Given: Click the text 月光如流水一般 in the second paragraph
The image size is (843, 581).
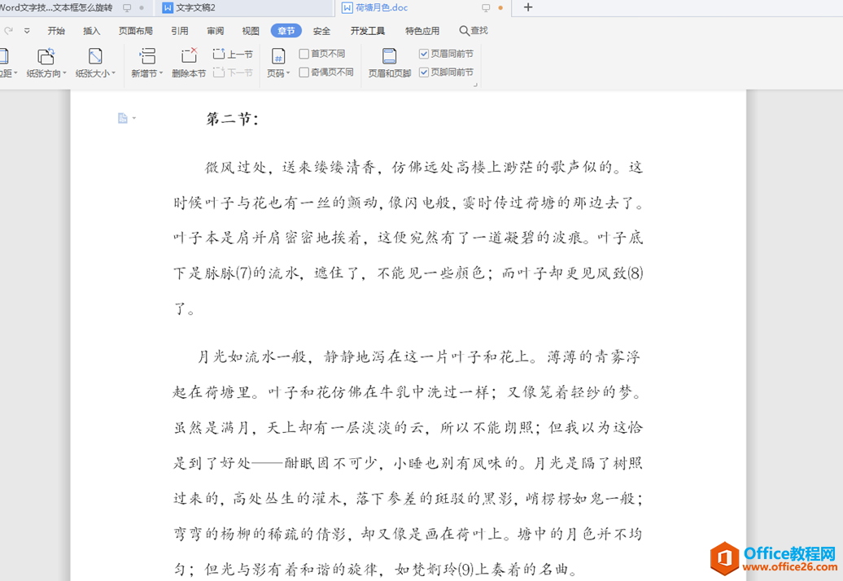Looking at the screenshot, I should [x=251, y=356].
